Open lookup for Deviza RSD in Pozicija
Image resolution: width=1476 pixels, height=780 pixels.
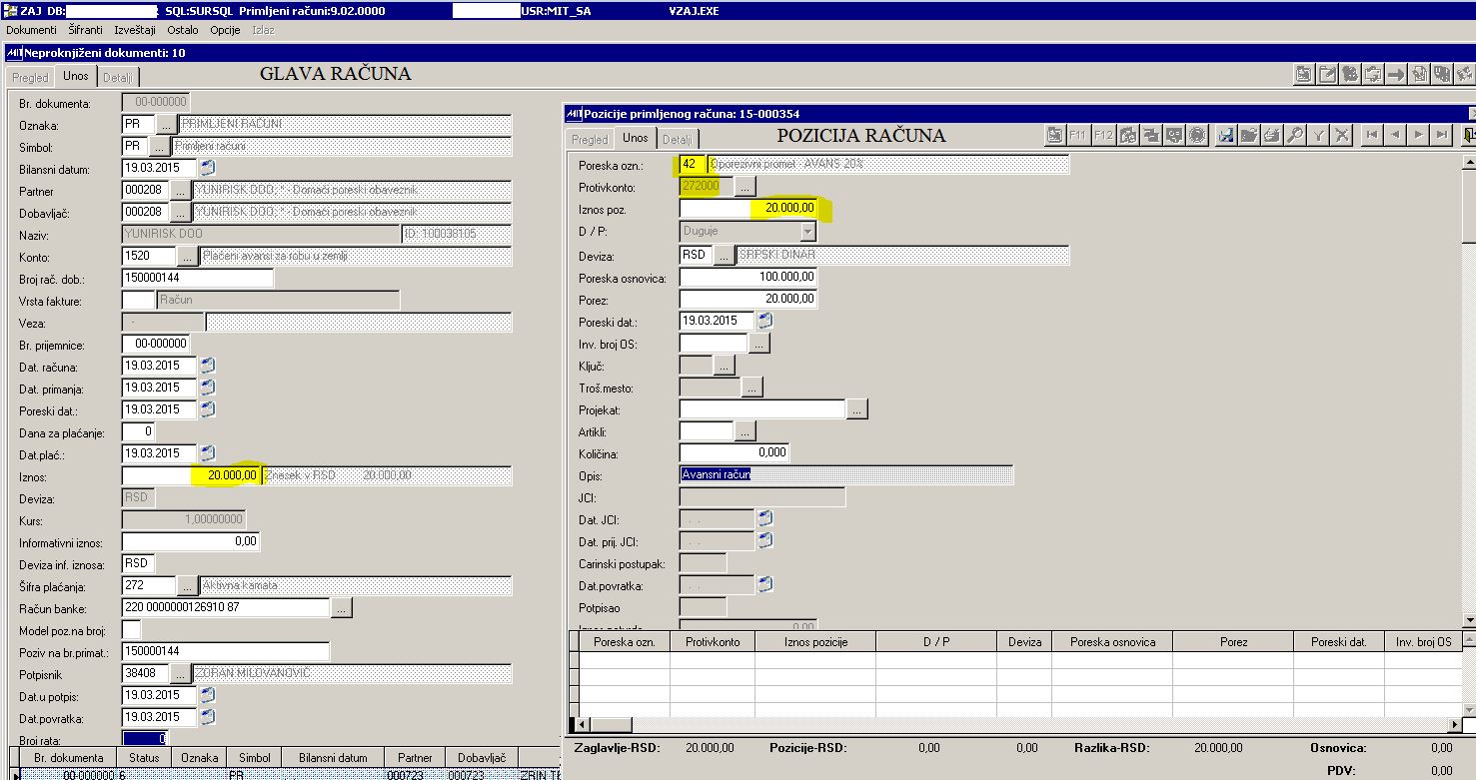(x=723, y=255)
